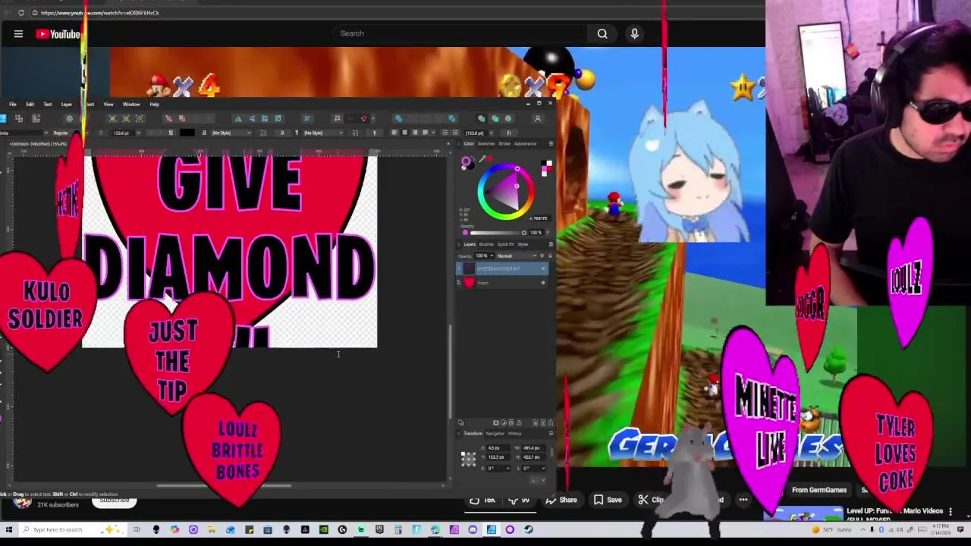The width and height of the screenshot is (971, 546).
Task: Set text alignment to center
Action: pyautogui.click(x=404, y=133)
